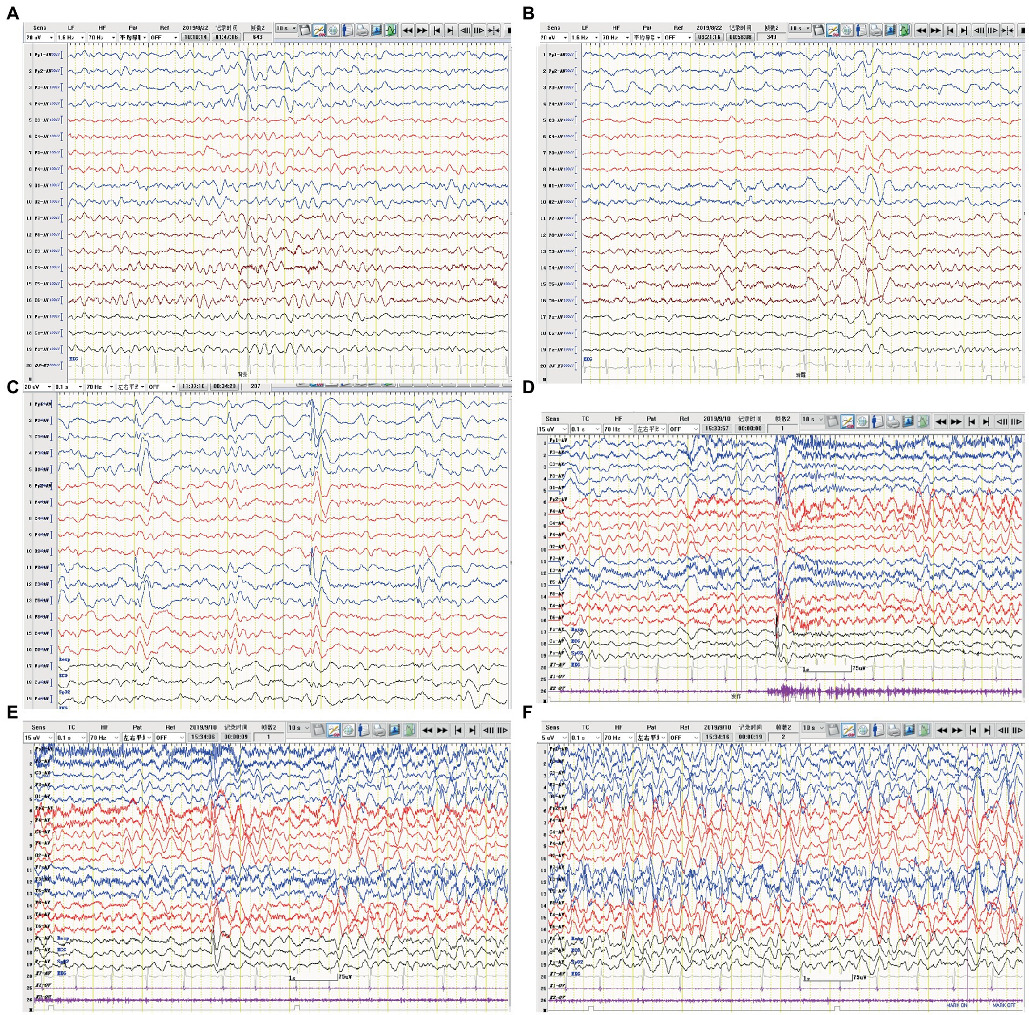Open the Sens 15 uV dropdown in panel E
The image size is (1029, 1015).
[x=38, y=737]
